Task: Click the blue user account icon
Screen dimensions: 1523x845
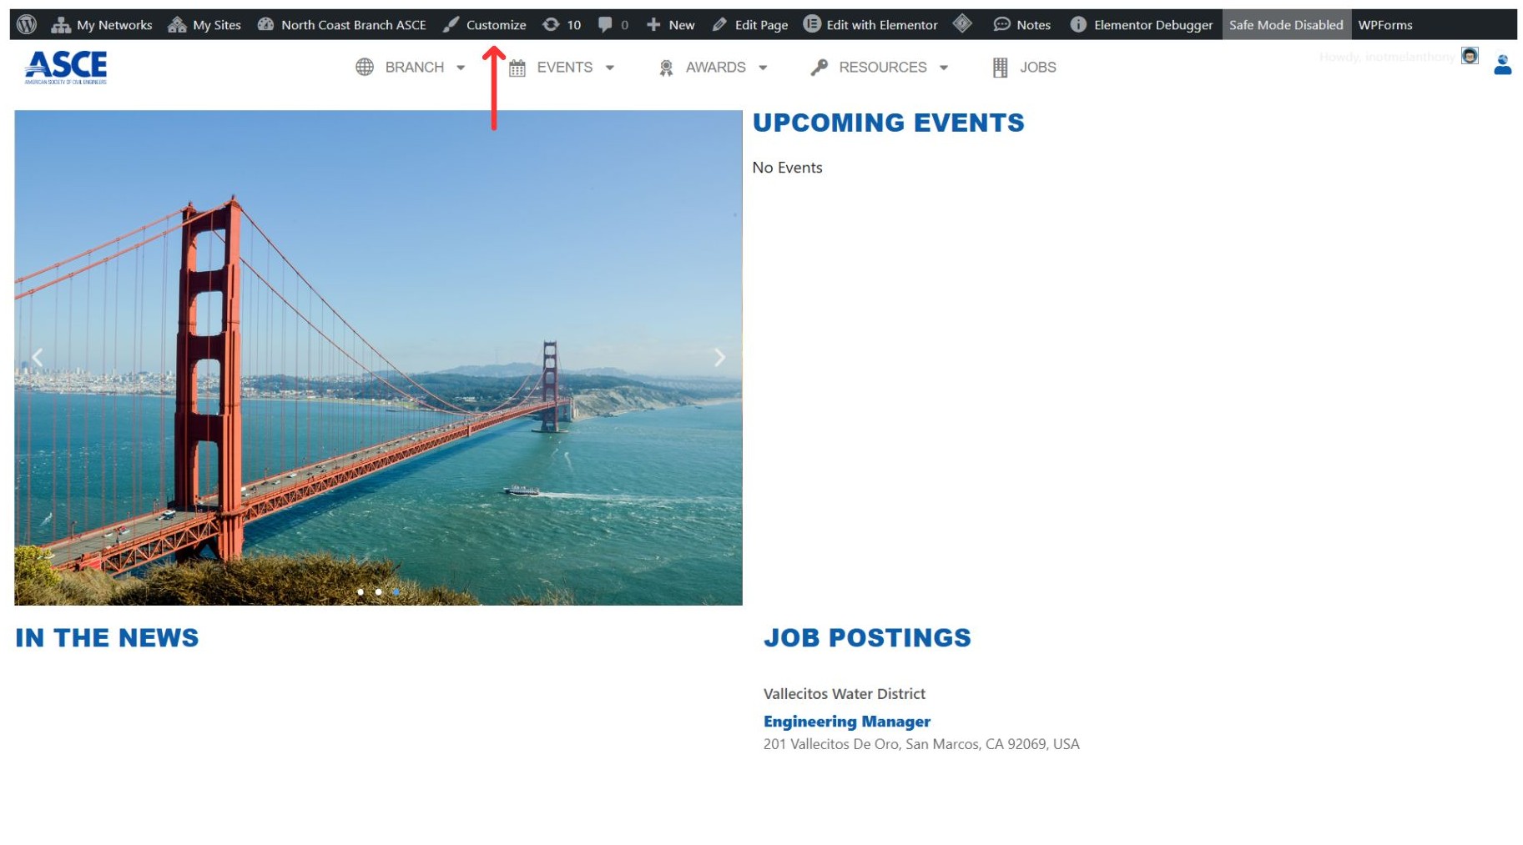Action: pyautogui.click(x=1502, y=65)
